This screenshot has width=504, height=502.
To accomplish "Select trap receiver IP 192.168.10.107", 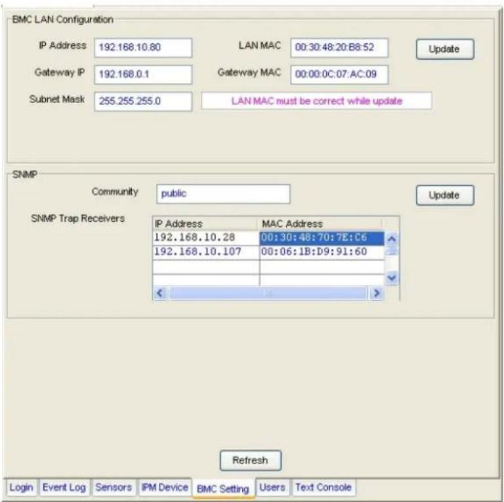I will (206, 251).
